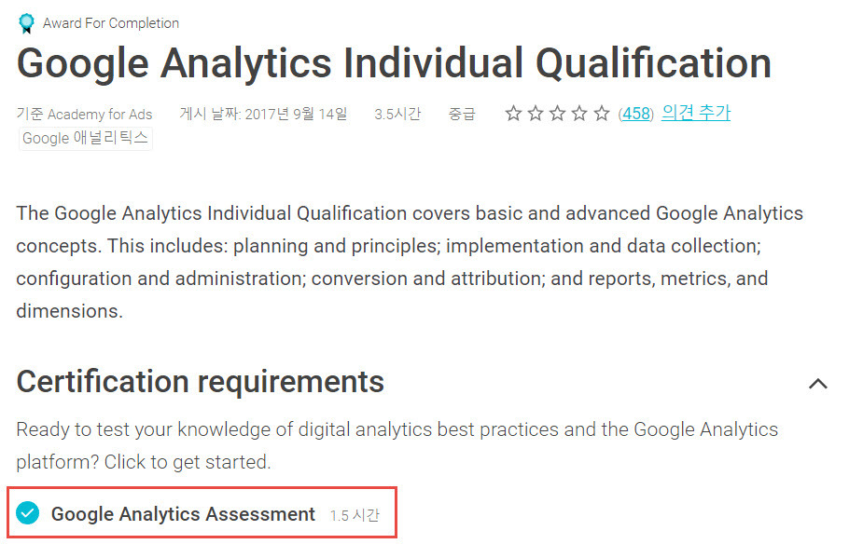Collapse the Certification requirements section
Screen dimensions: 863x544
click(818, 384)
